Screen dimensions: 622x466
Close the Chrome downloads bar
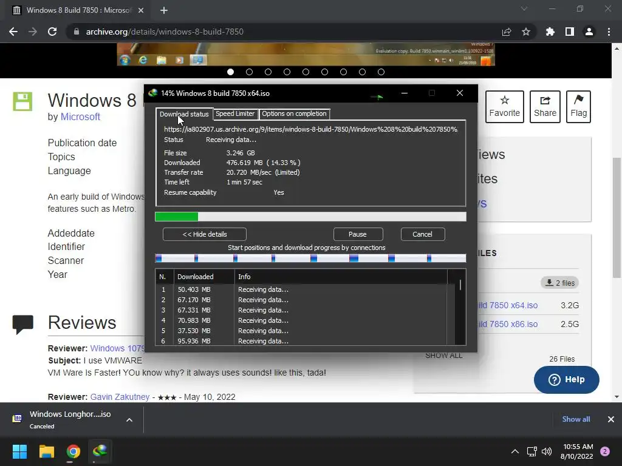point(611,419)
